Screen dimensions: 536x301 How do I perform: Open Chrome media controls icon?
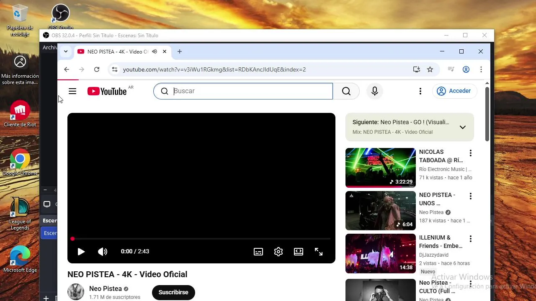pos(451,69)
